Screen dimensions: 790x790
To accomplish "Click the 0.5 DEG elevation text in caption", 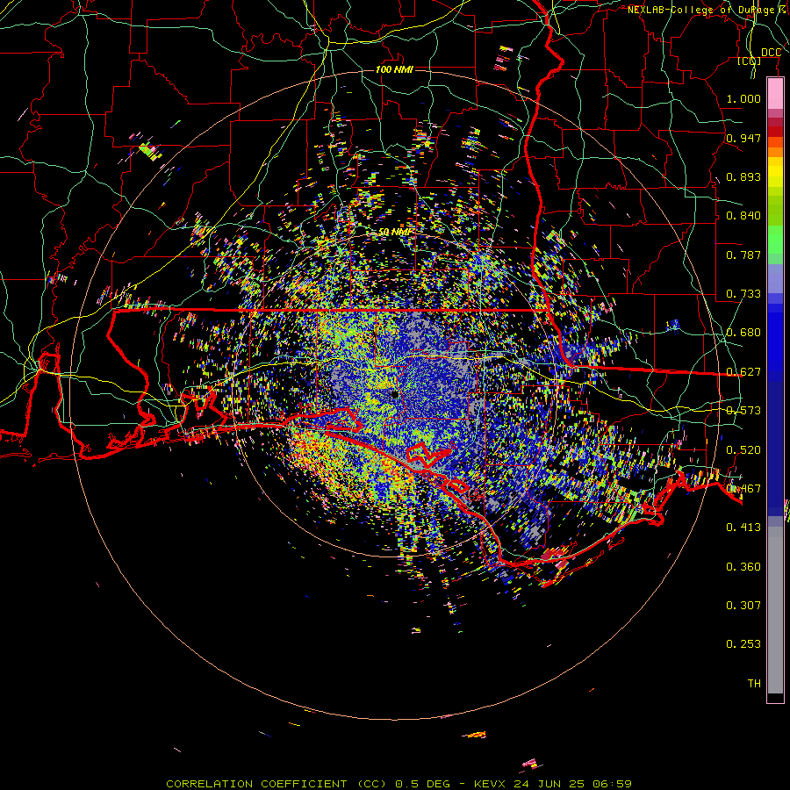I will point(423,784).
